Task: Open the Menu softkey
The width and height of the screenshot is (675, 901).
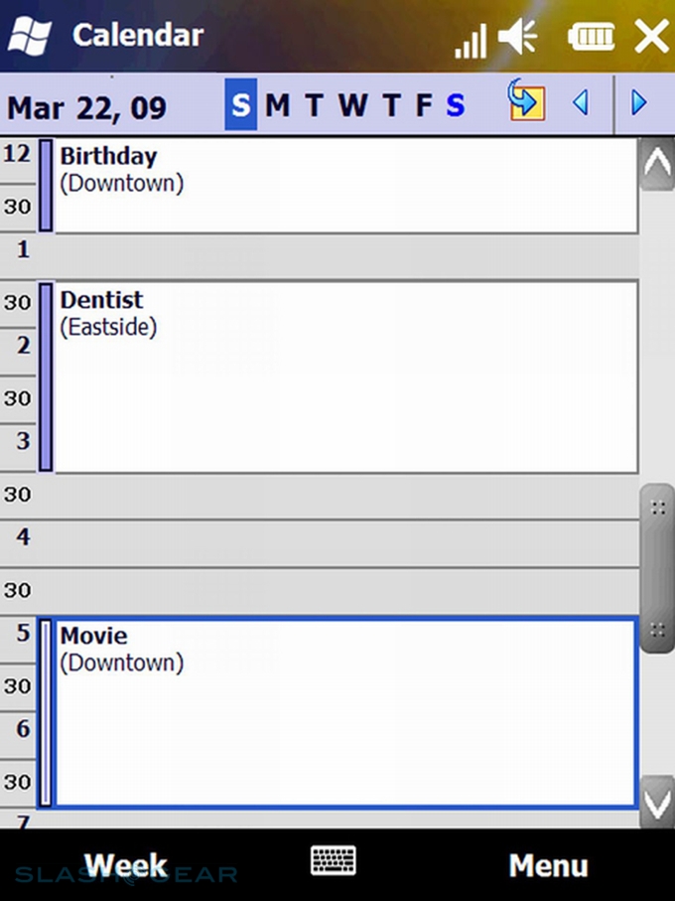Action: coord(548,865)
